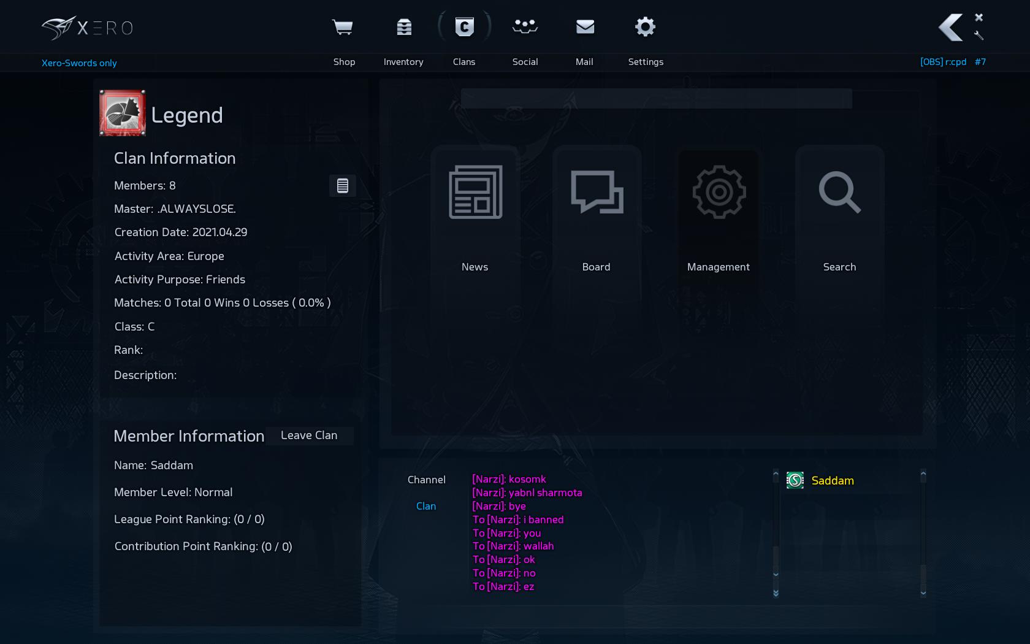Open the clan Board panel
The width and height of the screenshot is (1030, 644).
pyautogui.click(x=597, y=212)
